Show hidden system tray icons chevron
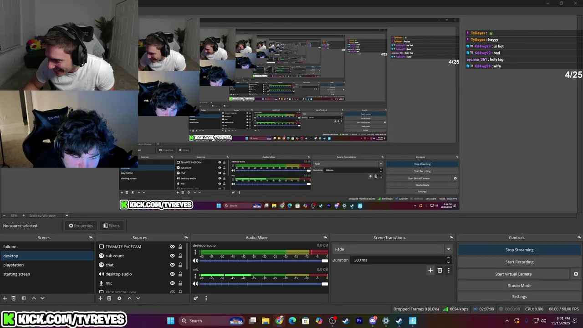Viewport: 583px width, 328px height. coord(507,321)
